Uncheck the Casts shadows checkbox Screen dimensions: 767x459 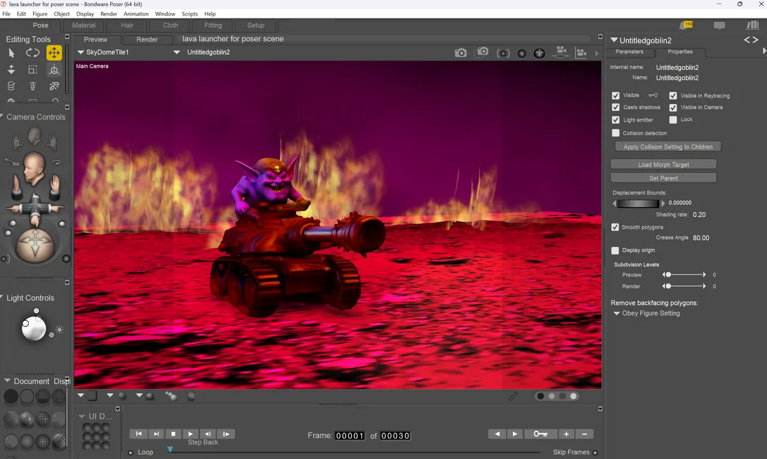pos(615,107)
